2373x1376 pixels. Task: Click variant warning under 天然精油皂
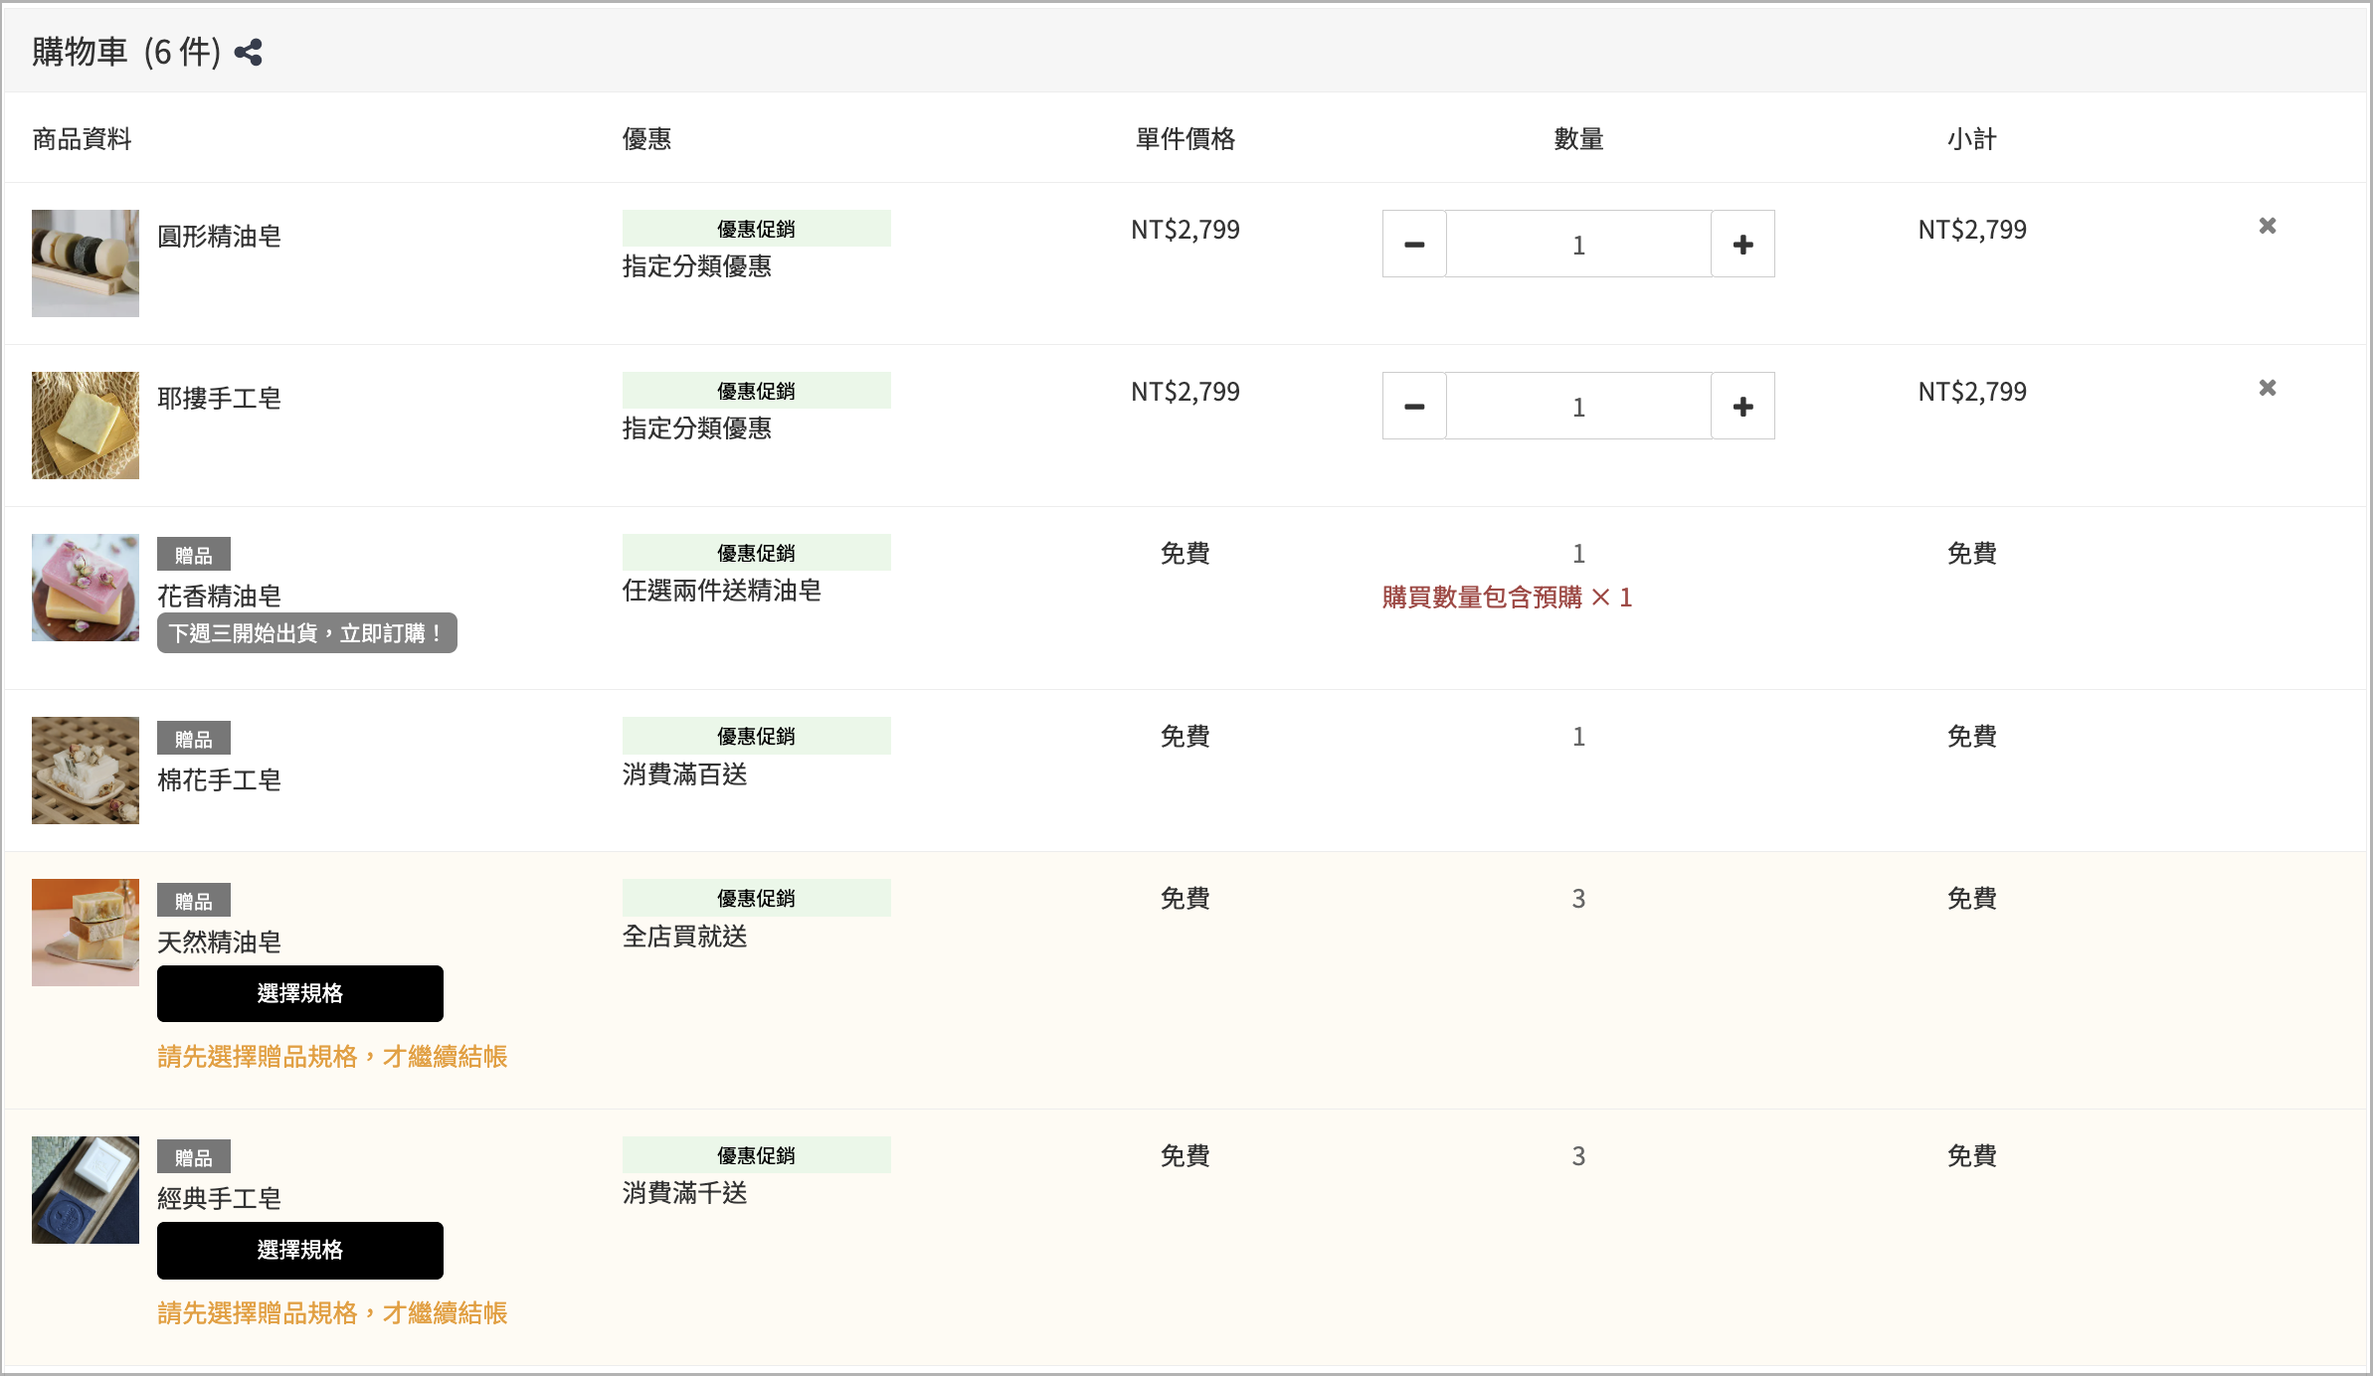[x=332, y=1057]
